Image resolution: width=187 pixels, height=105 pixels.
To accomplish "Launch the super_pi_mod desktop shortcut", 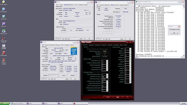I will point(4,32).
